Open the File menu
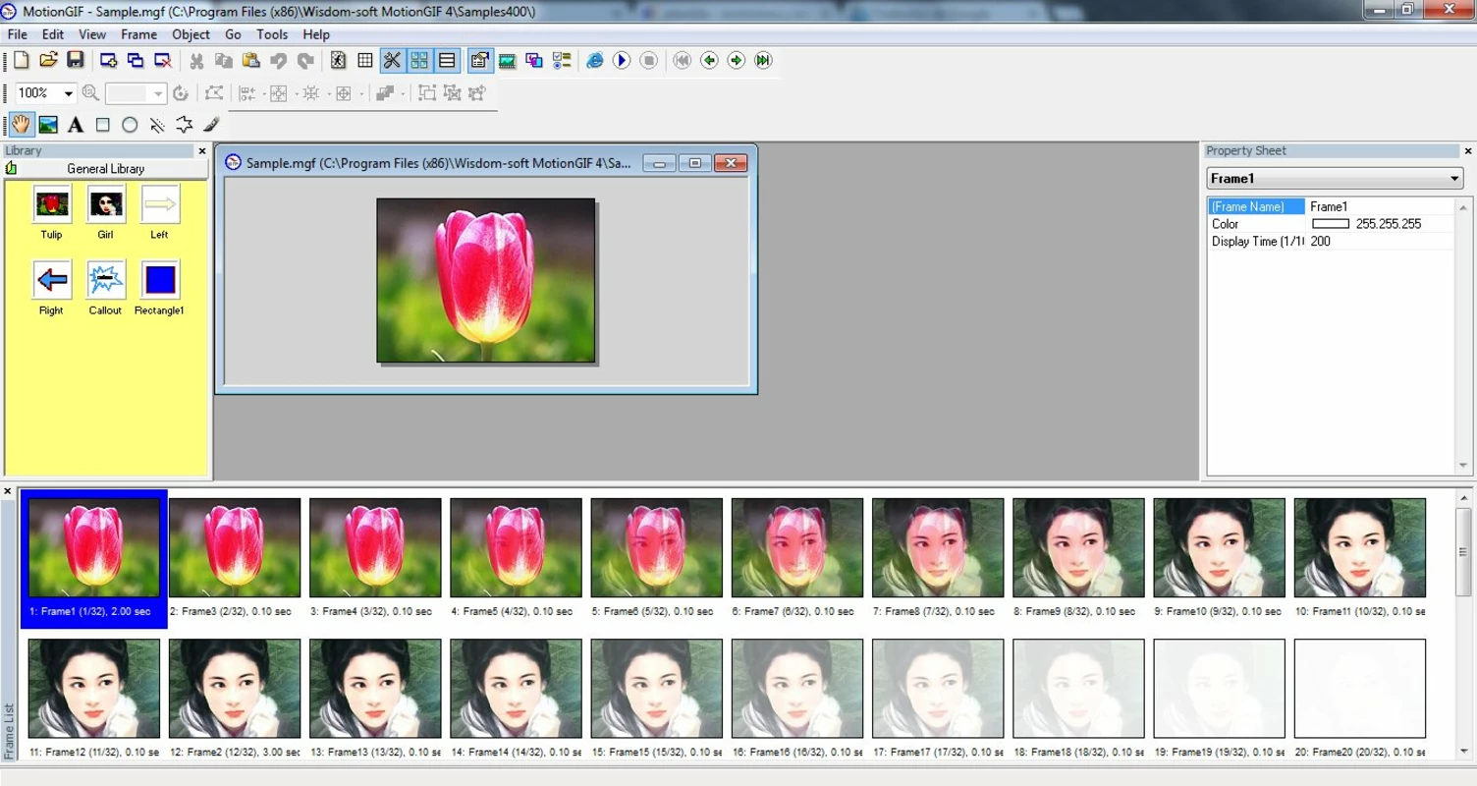The height and width of the screenshot is (786, 1477). coord(18,33)
